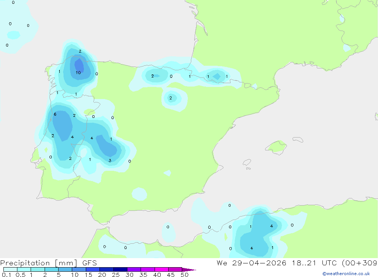378x277 pixels.
Task: Click the date '29-04-2026'
Action: [x=259, y=263]
